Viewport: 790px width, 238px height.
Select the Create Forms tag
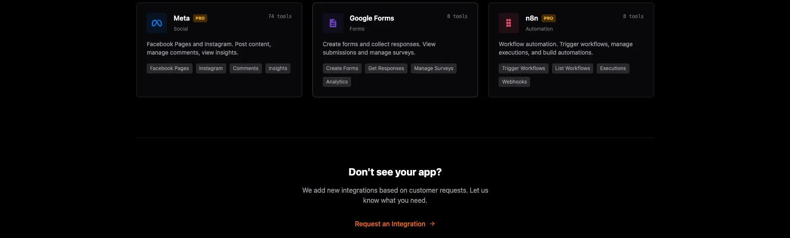(342, 68)
